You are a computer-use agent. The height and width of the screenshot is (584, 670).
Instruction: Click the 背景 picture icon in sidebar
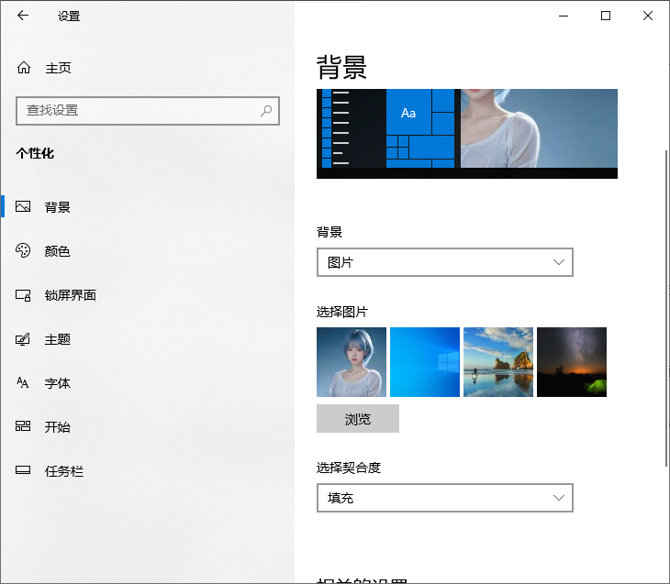tap(23, 206)
